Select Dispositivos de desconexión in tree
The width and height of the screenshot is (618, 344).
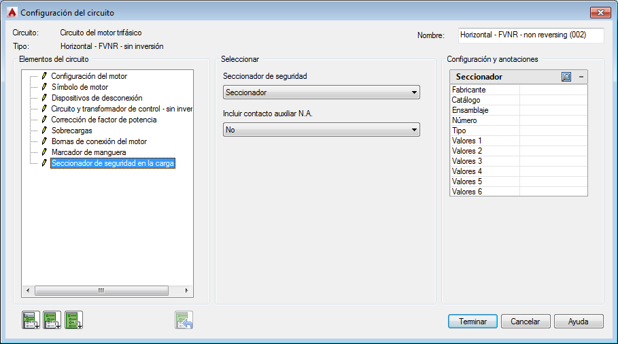point(97,98)
